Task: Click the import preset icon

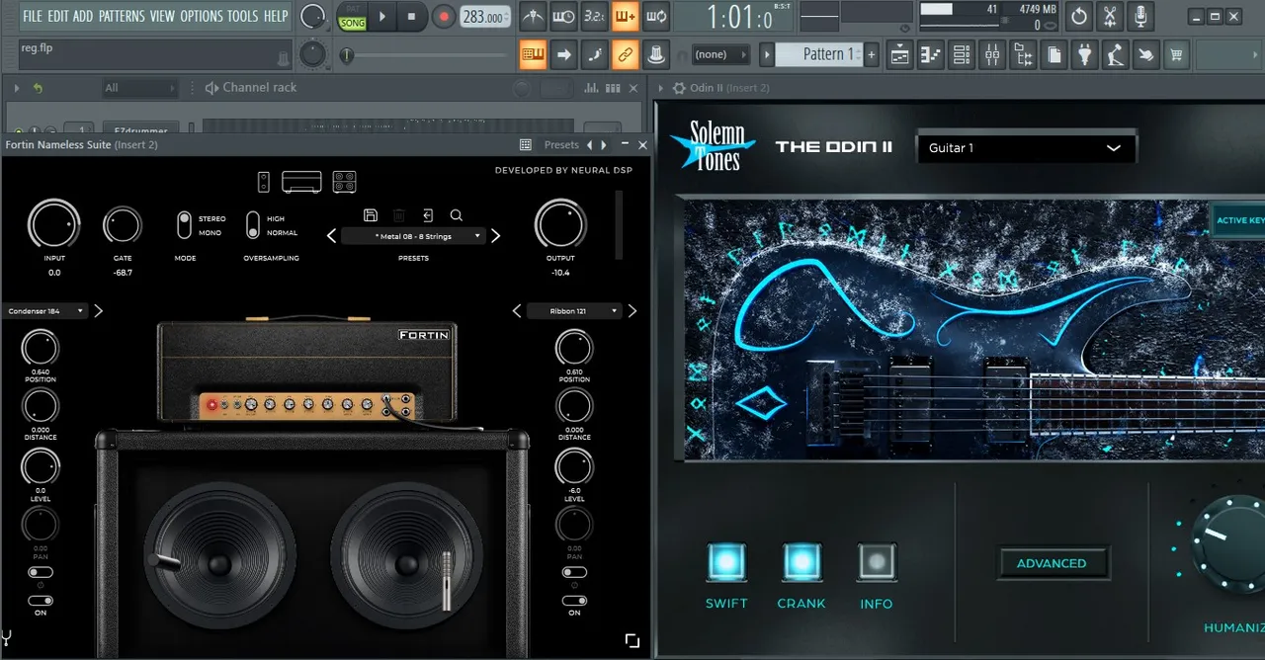Action: 428,214
